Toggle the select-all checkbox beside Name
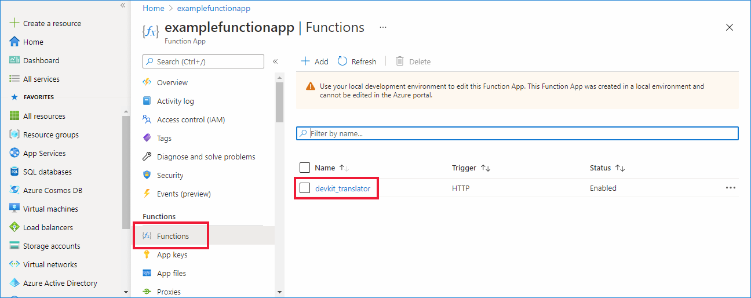The image size is (751, 298). click(x=305, y=168)
